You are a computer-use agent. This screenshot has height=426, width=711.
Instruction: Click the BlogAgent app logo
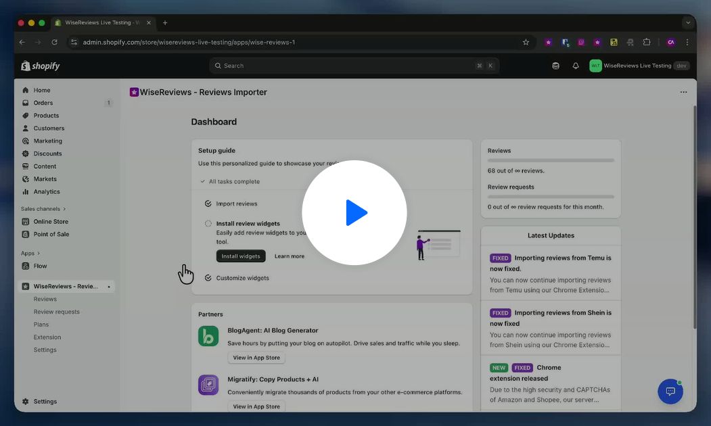tap(208, 336)
